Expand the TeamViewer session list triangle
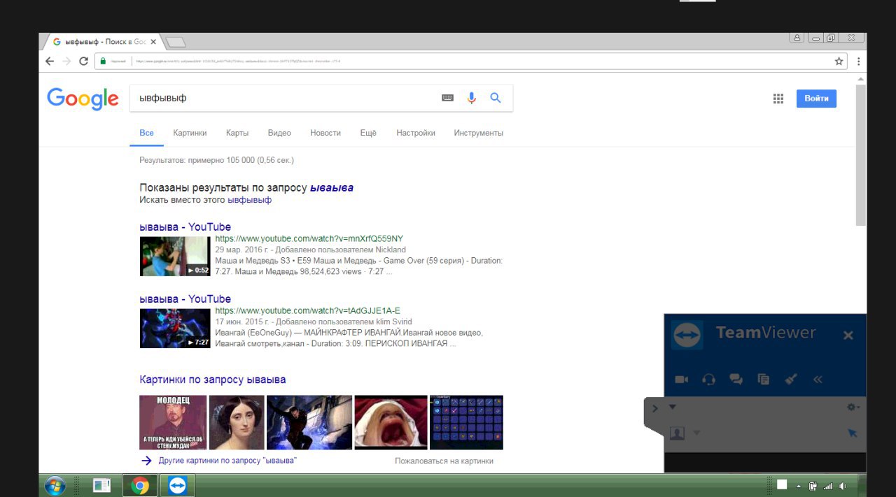The image size is (896, 497). click(673, 407)
